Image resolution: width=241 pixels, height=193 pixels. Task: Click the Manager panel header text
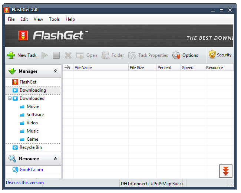[x=28, y=71]
